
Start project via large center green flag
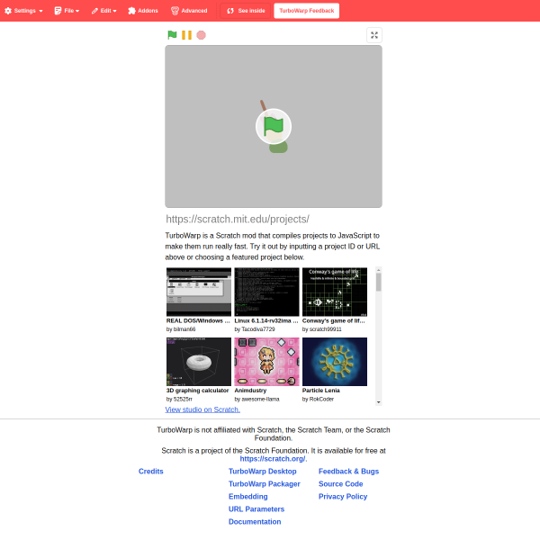[x=274, y=126]
